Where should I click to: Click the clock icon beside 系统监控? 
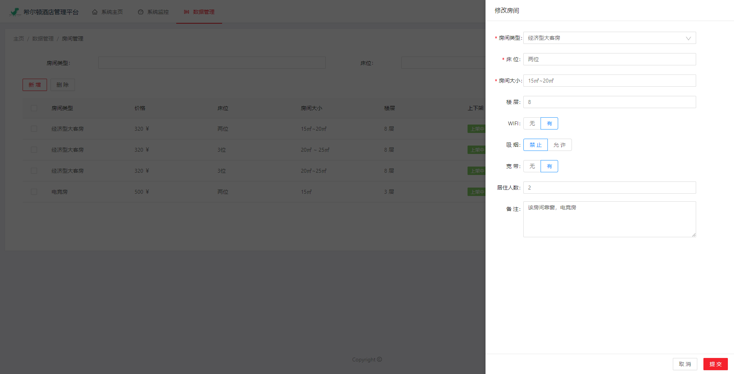click(x=141, y=12)
